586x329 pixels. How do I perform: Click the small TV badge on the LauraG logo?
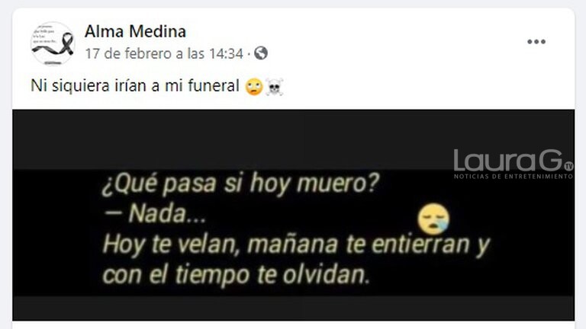[x=568, y=166]
